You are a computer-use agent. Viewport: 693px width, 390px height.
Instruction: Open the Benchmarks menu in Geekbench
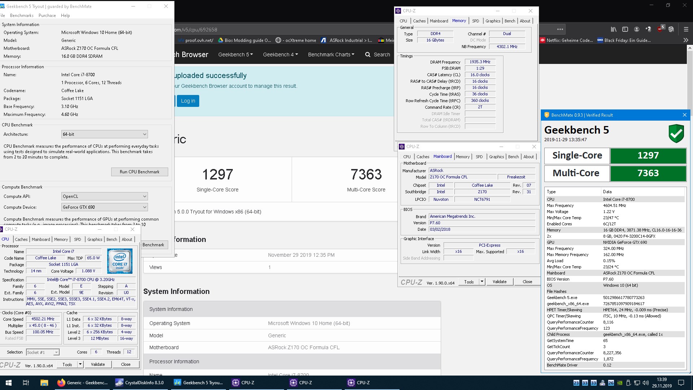(22, 16)
